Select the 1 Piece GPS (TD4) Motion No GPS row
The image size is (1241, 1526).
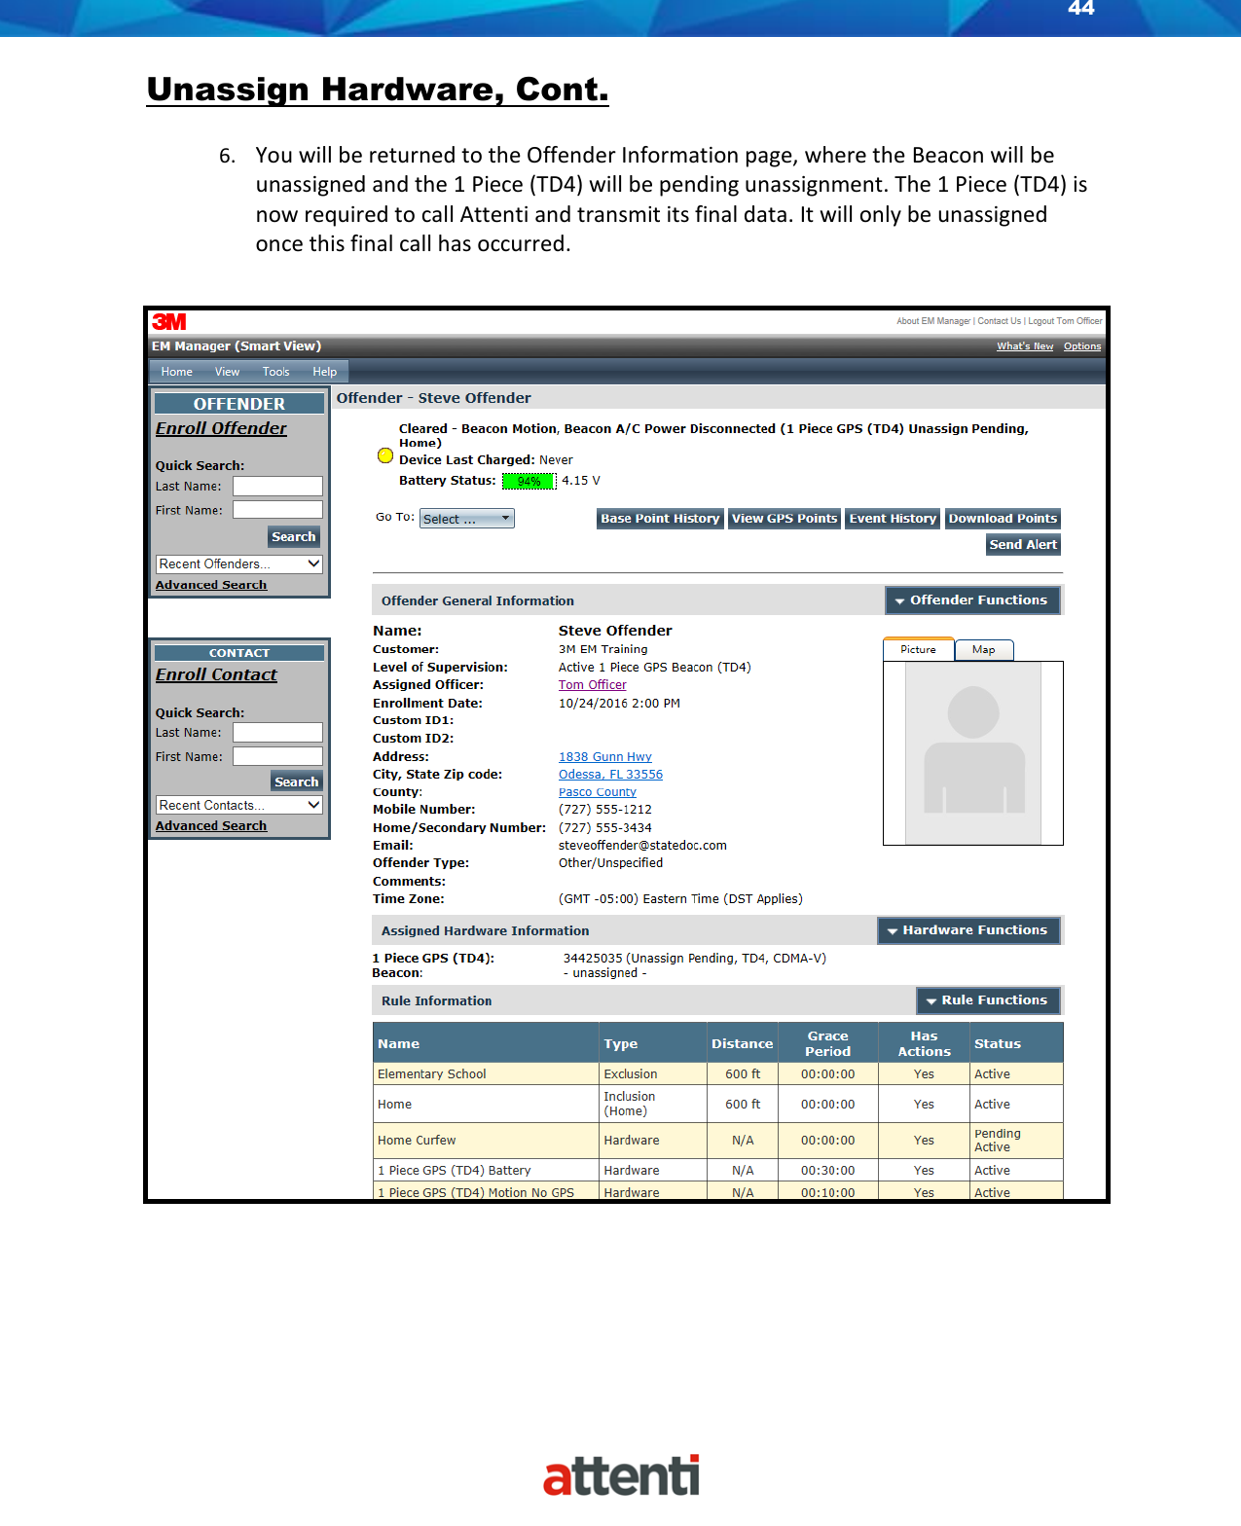coord(718,1192)
